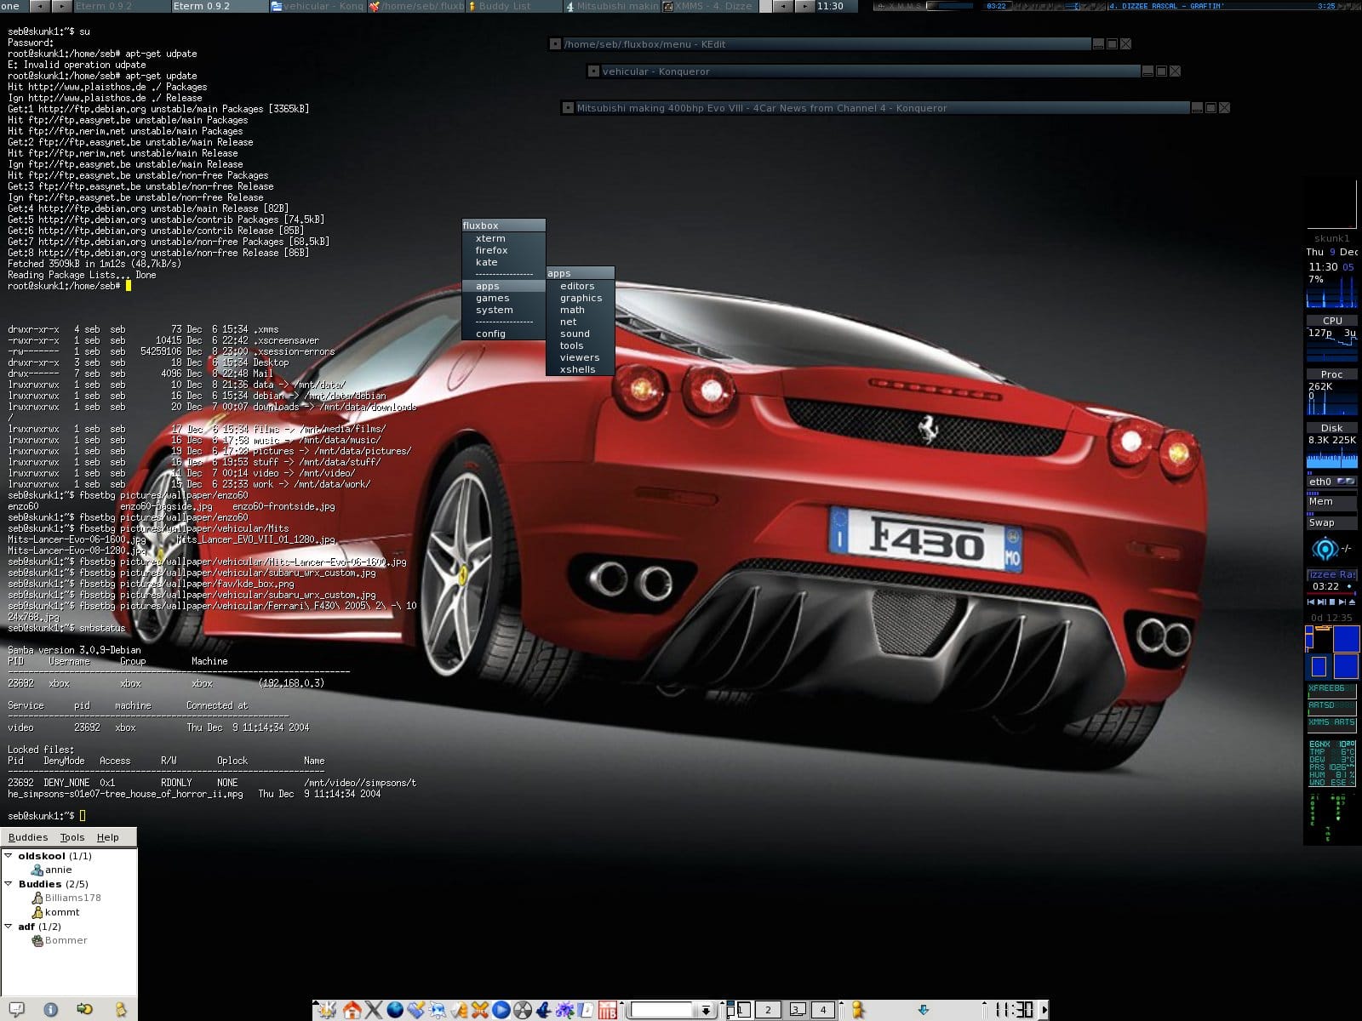
Task: Click the orange X icon in bottom panel
Action: pyautogui.click(x=479, y=1010)
